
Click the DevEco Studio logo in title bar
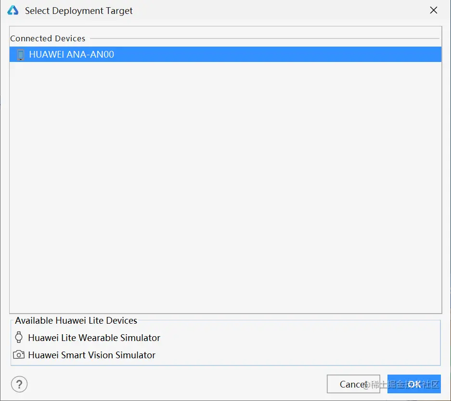click(x=13, y=11)
